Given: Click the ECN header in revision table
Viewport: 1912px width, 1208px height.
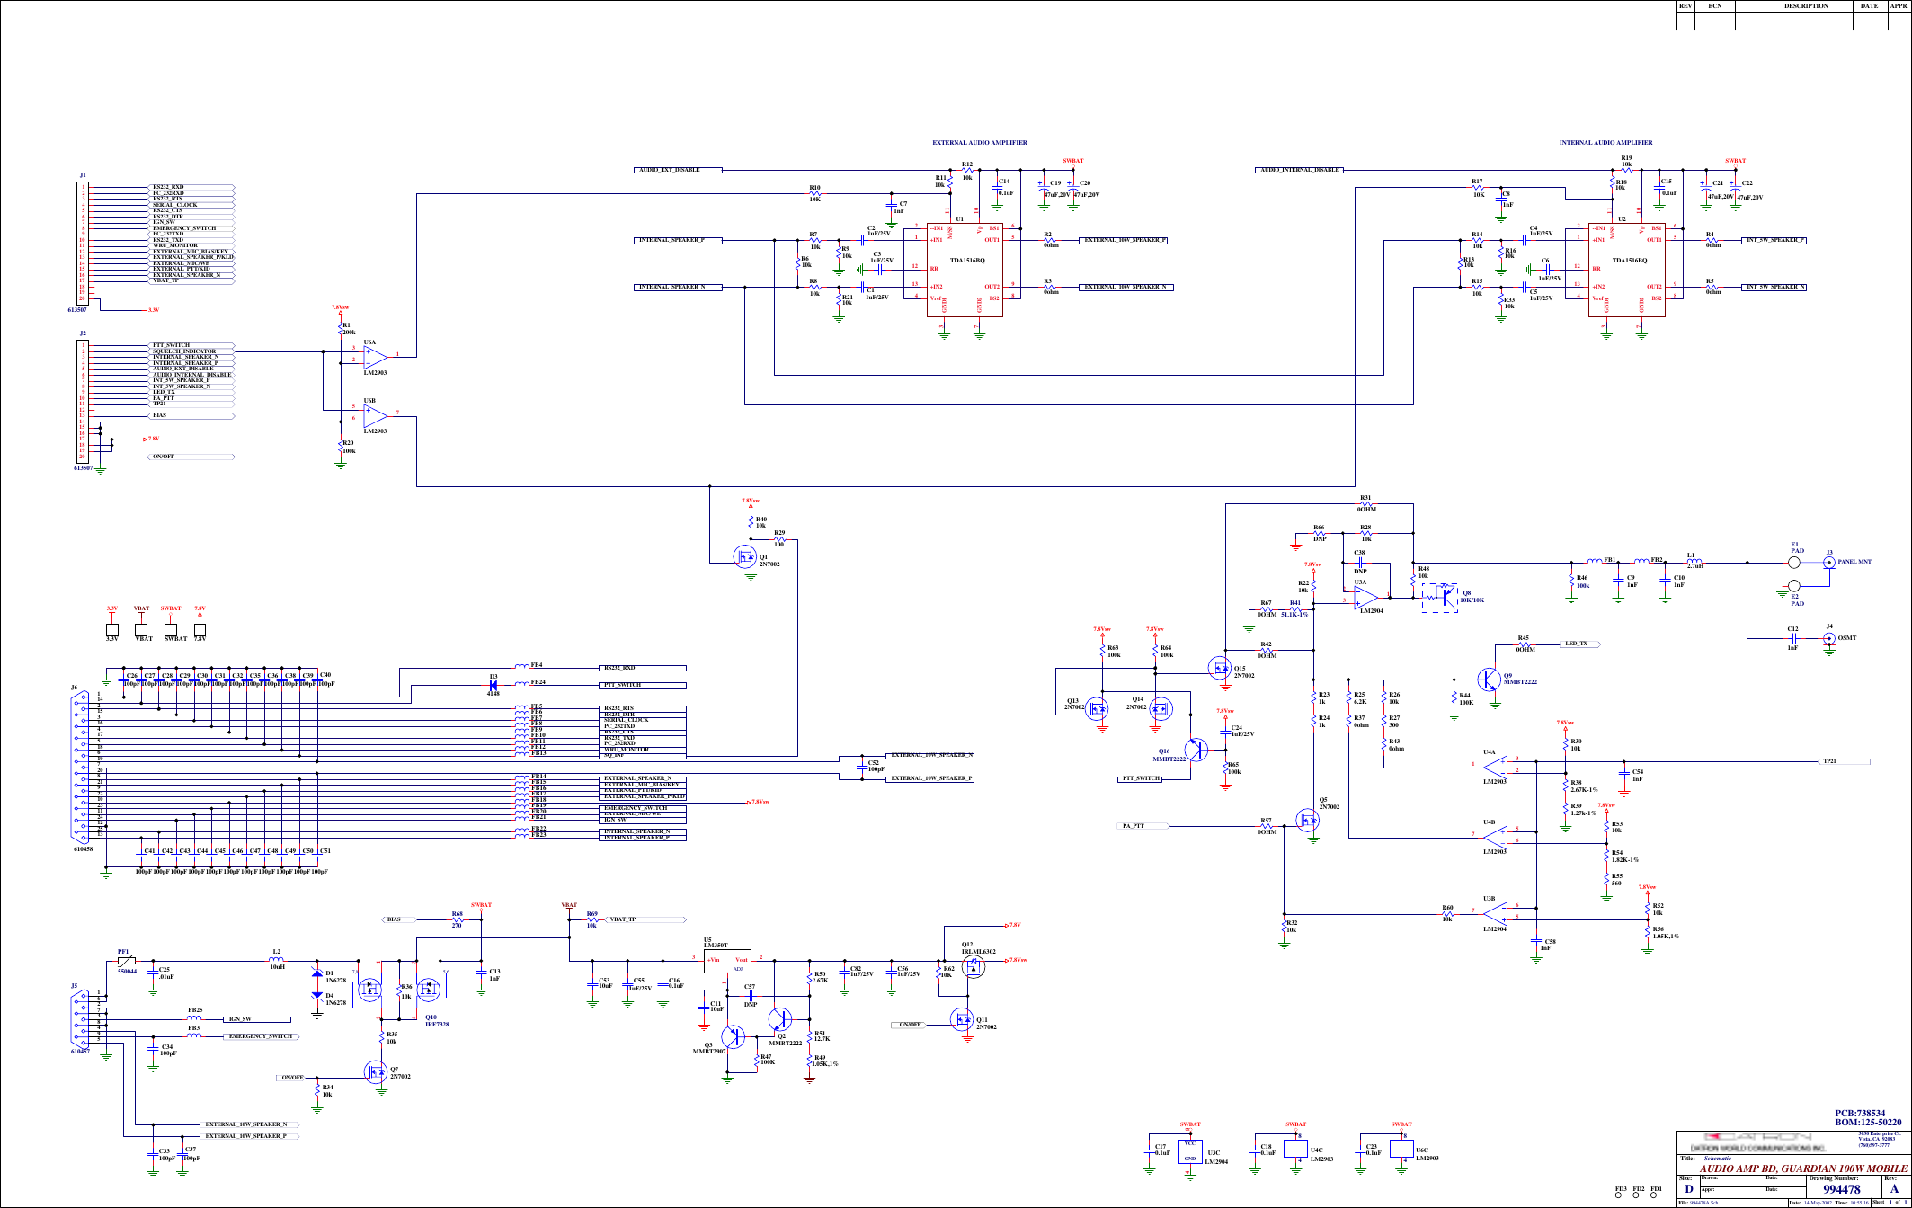Looking at the screenshot, I should click(x=1715, y=6).
